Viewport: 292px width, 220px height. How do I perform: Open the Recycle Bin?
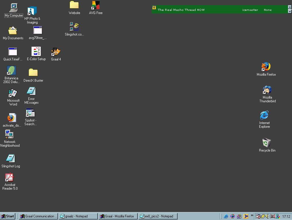tap(266, 143)
